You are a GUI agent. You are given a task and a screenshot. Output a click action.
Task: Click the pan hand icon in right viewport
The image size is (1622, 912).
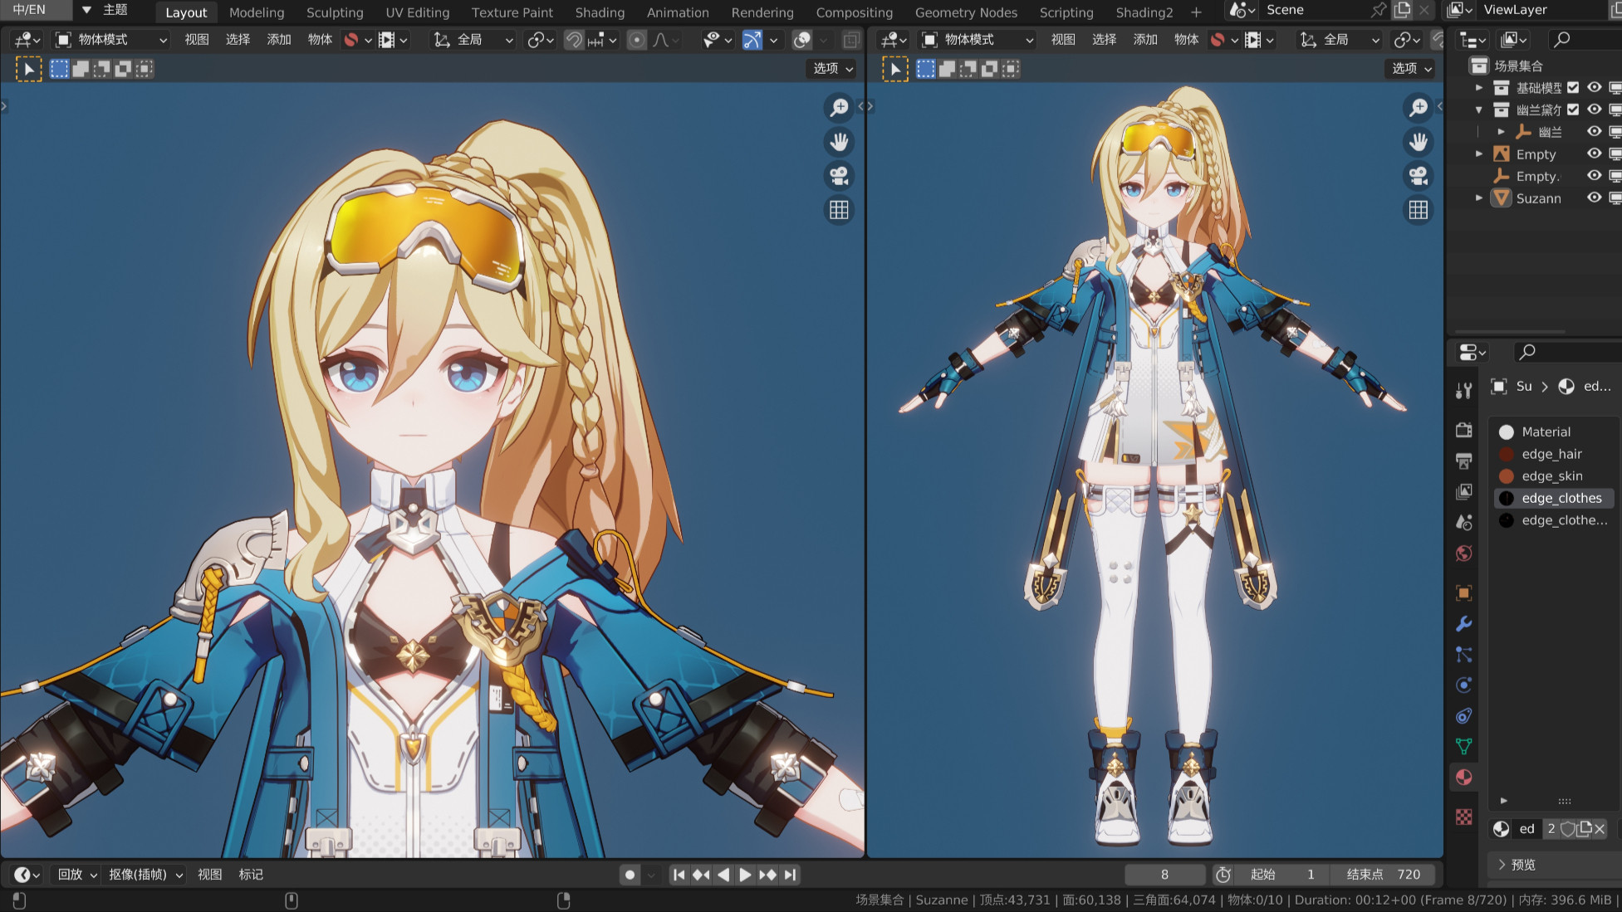click(x=1419, y=142)
